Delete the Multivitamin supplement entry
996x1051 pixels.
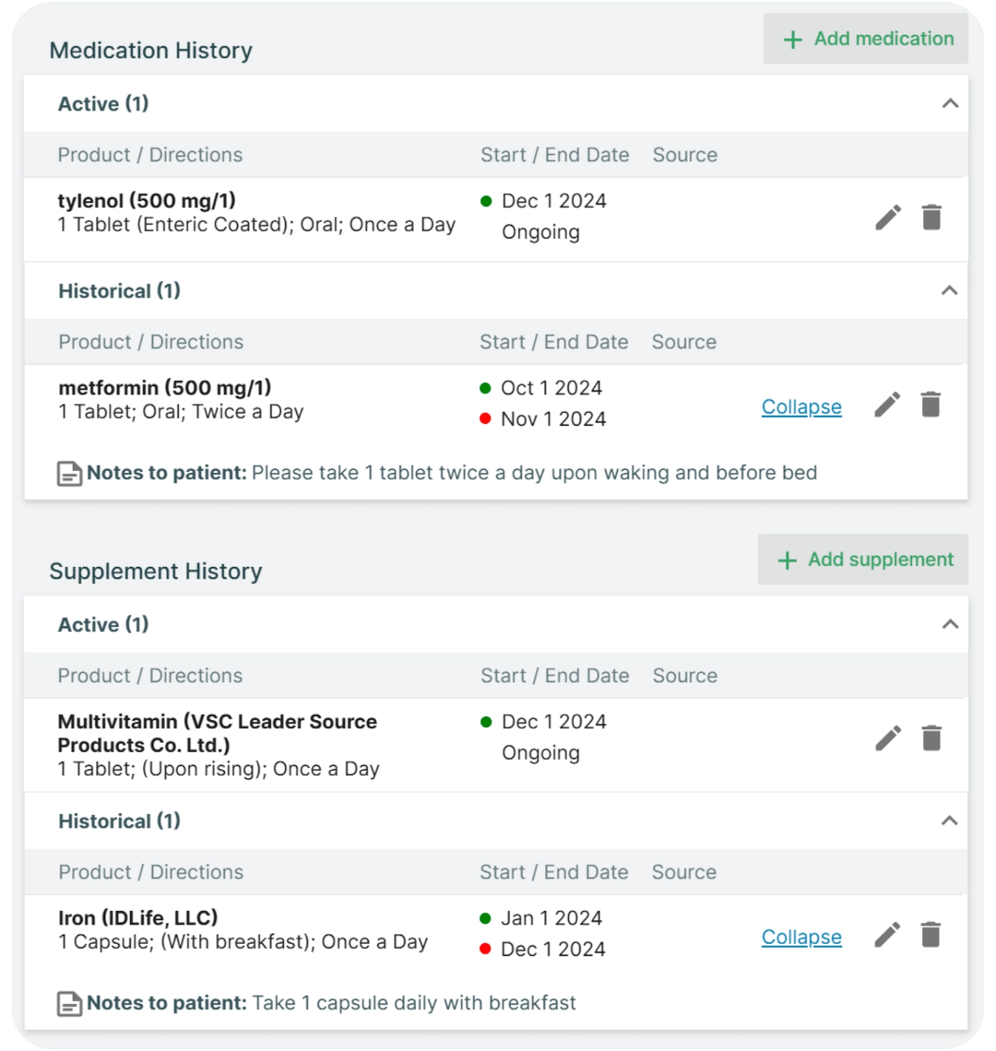click(x=931, y=738)
